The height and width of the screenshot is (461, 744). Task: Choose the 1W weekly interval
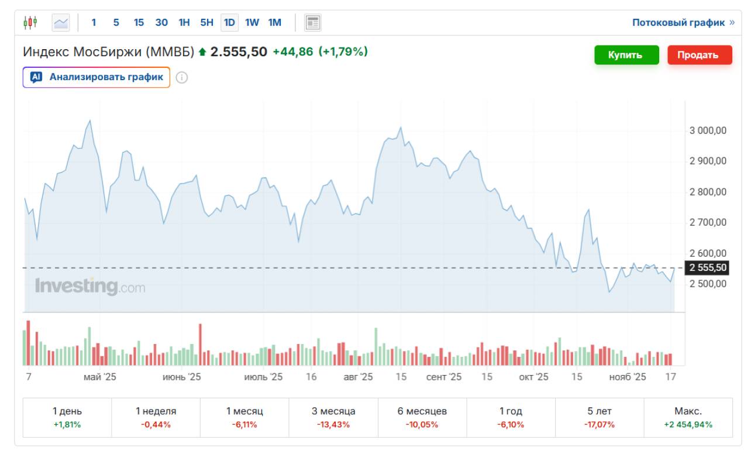pyautogui.click(x=252, y=23)
